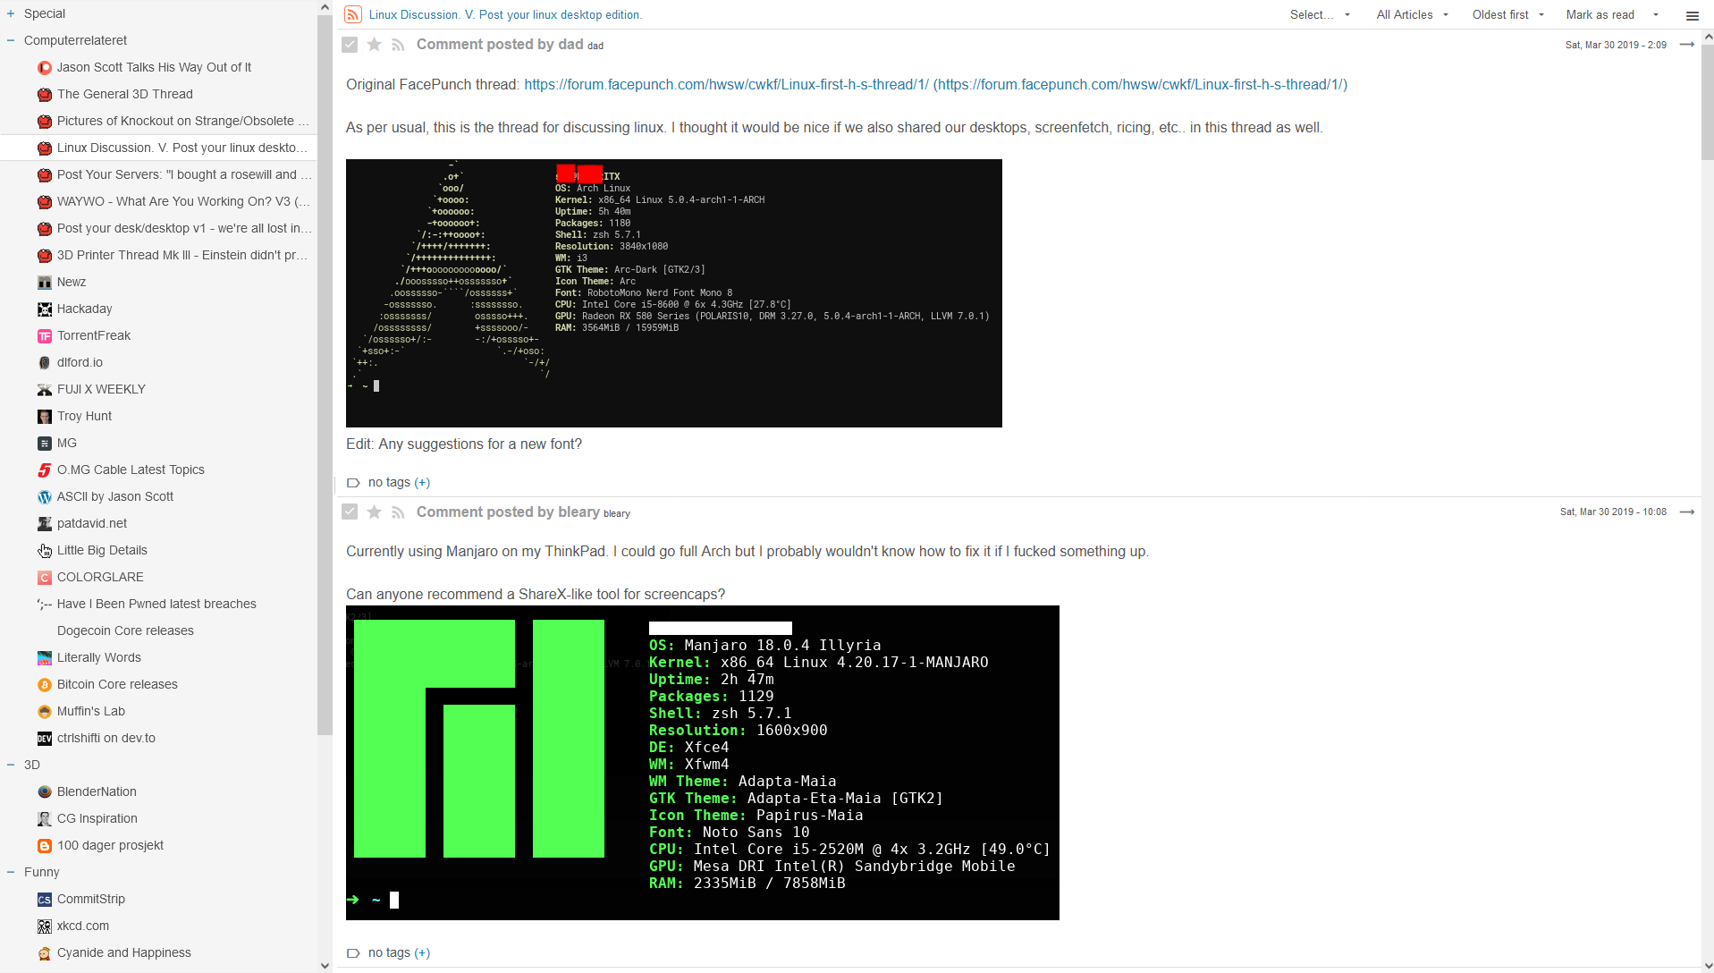Toggle the read checkbox on dad's comment
This screenshot has width=1714, height=973.
(350, 45)
